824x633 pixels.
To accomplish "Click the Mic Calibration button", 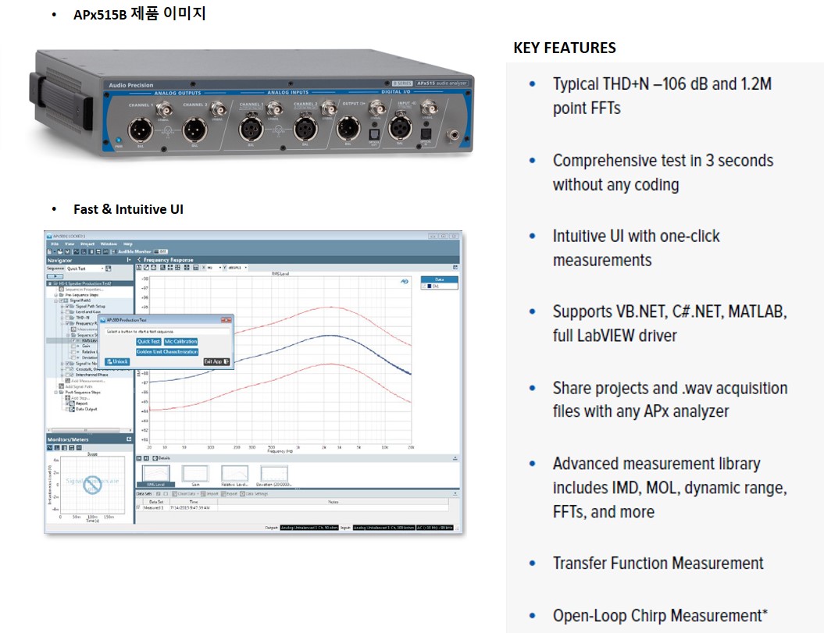I will point(180,341).
